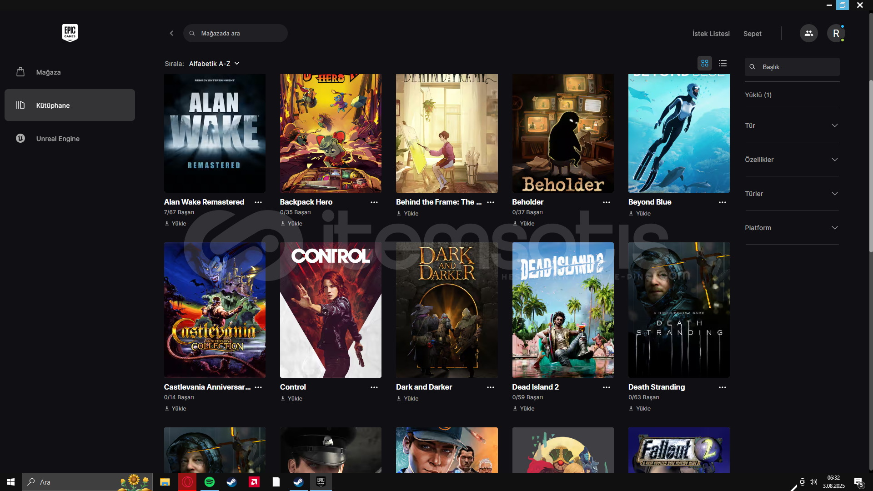Click the Windows taskbar Ara search box
873x491 pixels.
pyautogui.click(x=87, y=482)
